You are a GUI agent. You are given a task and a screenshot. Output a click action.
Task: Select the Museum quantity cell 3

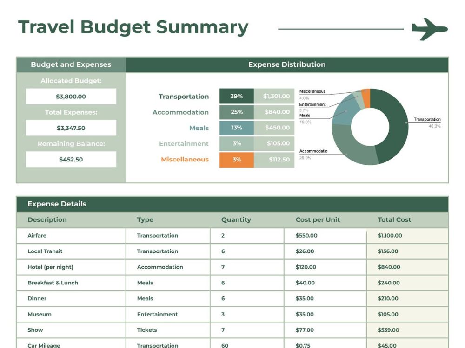click(247, 314)
